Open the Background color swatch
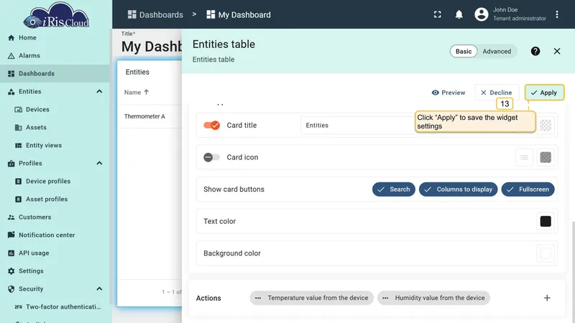Image resolution: width=575 pixels, height=323 pixels. (x=546, y=253)
